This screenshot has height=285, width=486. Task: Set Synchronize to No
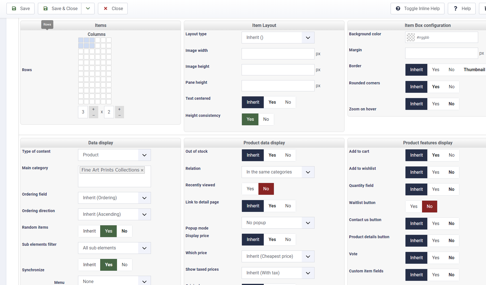(125, 265)
